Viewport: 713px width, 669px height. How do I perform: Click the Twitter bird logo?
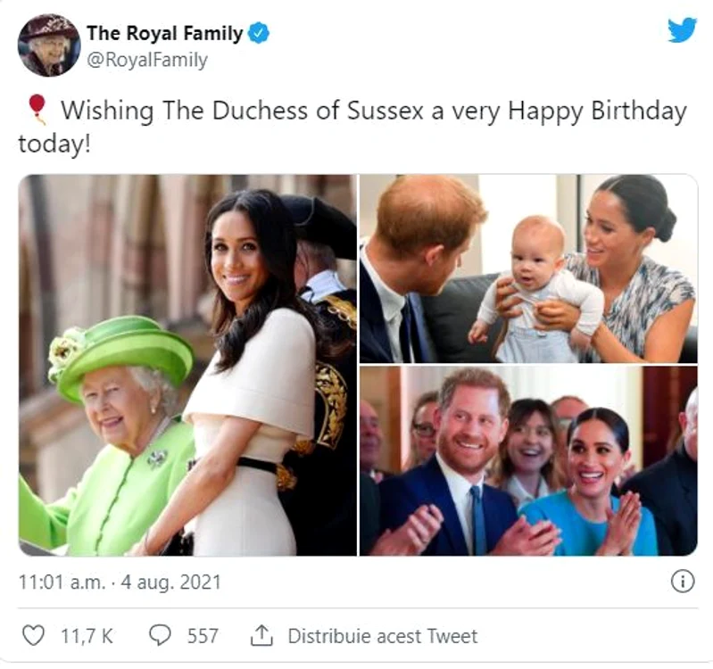click(682, 29)
